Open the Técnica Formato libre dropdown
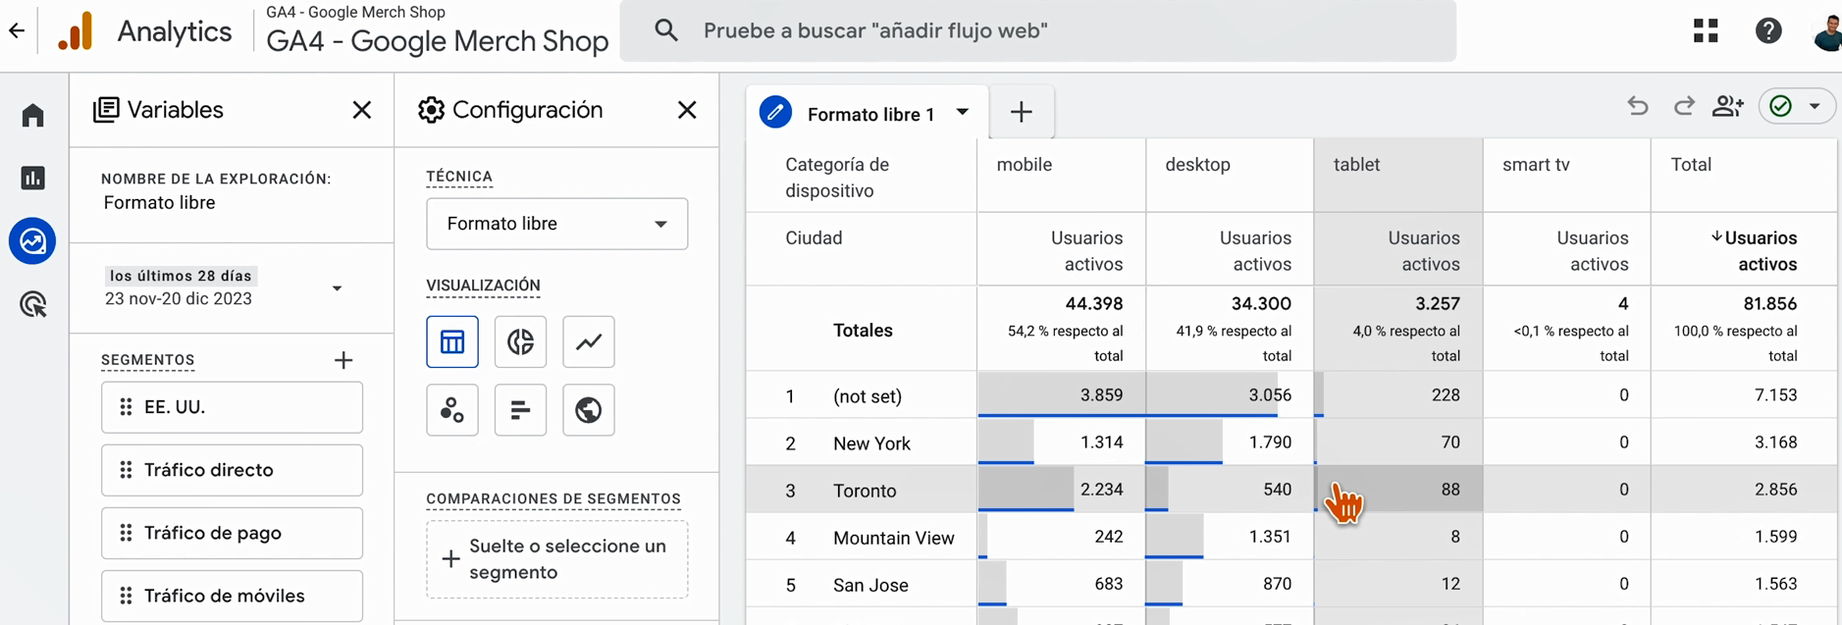Viewport: 1842px width, 625px height. click(x=556, y=224)
